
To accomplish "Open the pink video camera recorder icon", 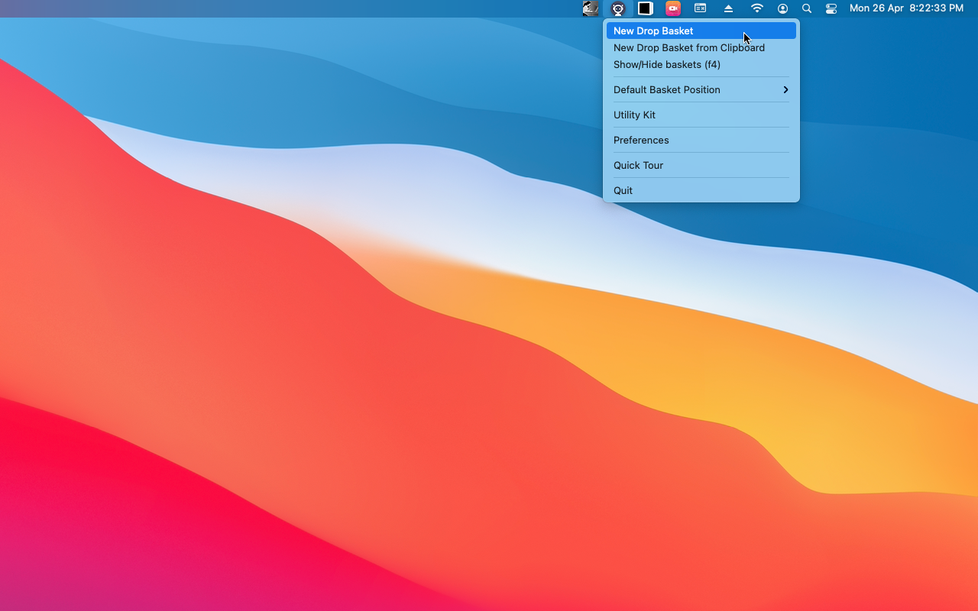I will click(673, 8).
